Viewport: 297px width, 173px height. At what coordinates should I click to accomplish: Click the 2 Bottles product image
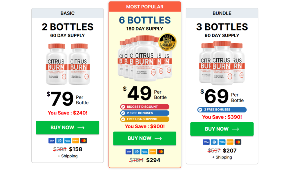[x=68, y=64]
